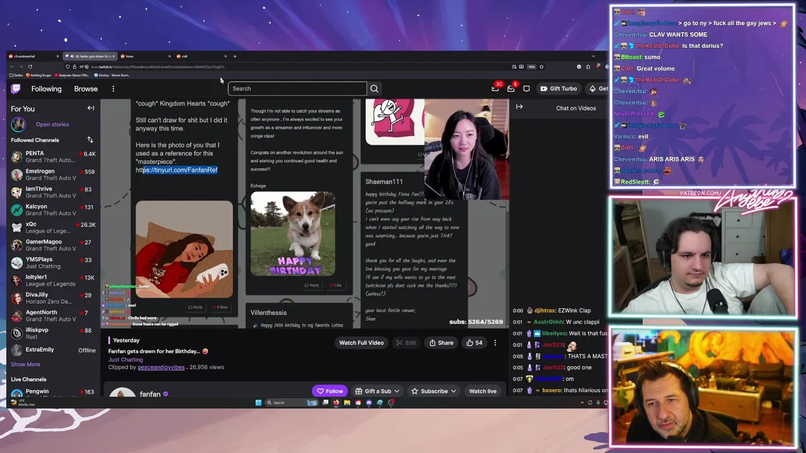Sort Followed Channels list
The height and width of the screenshot is (453, 806).
90,140
